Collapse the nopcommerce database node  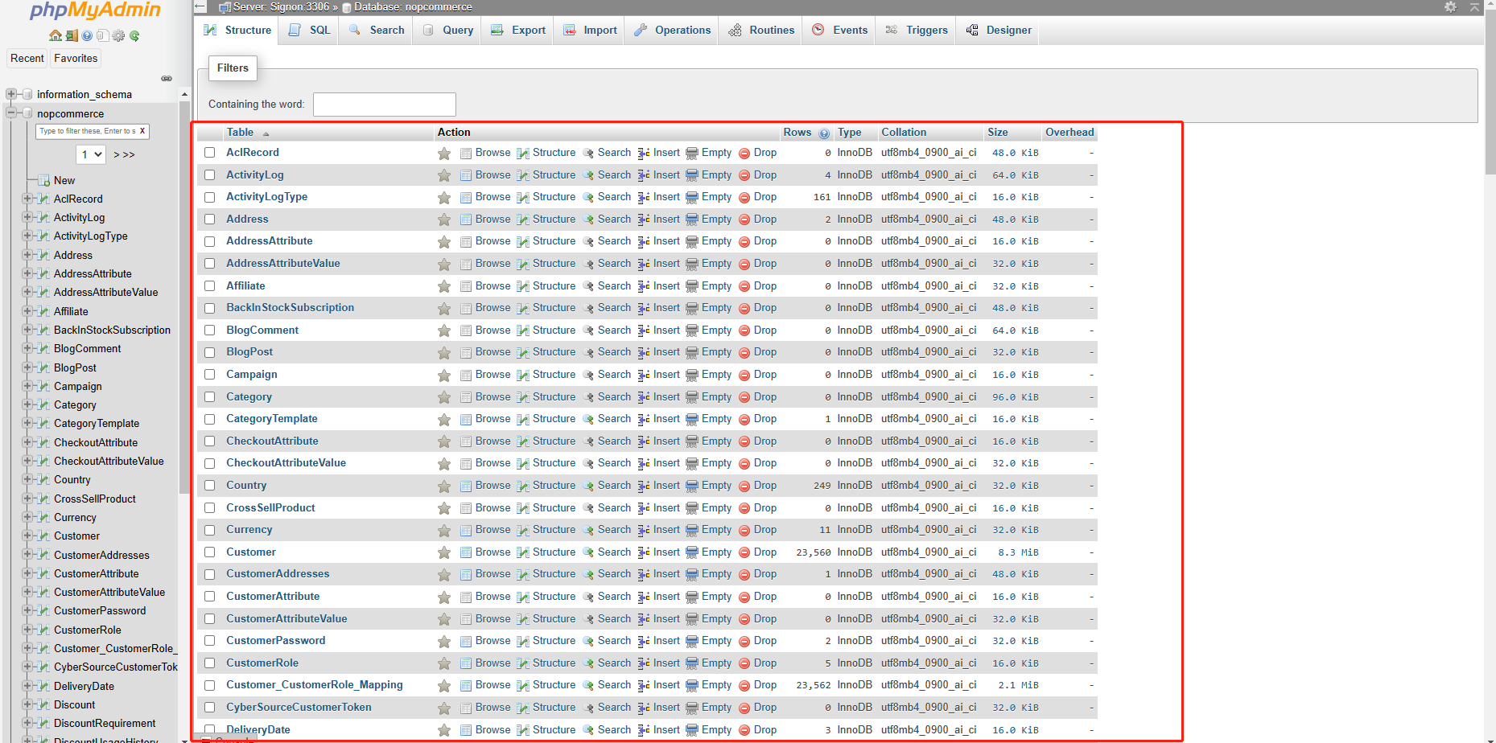pos(11,113)
